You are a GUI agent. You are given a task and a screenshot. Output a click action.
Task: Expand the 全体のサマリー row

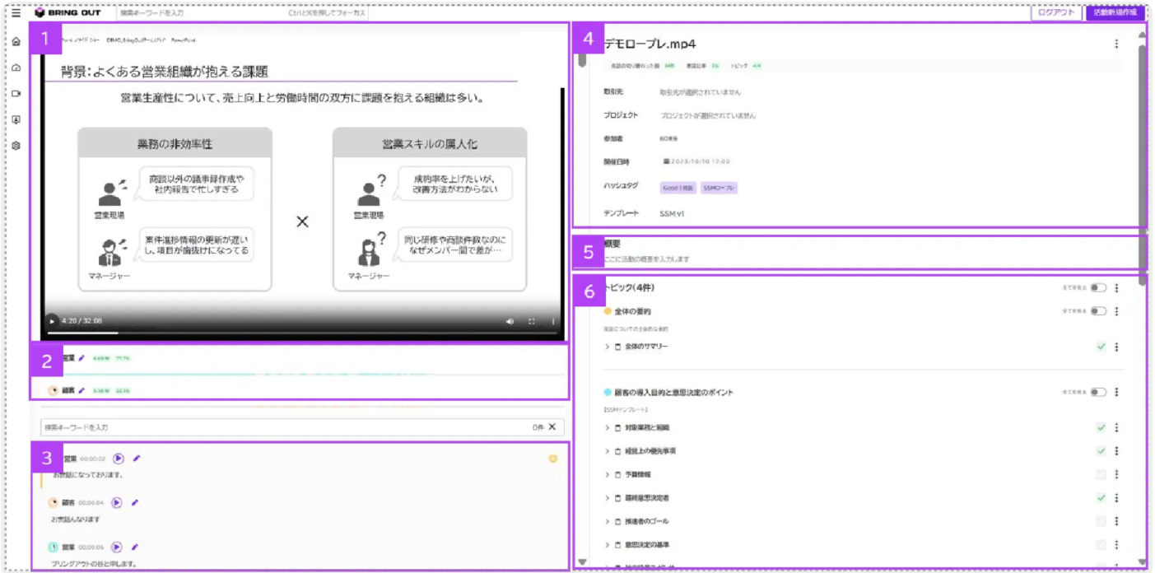(x=608, y=347)
